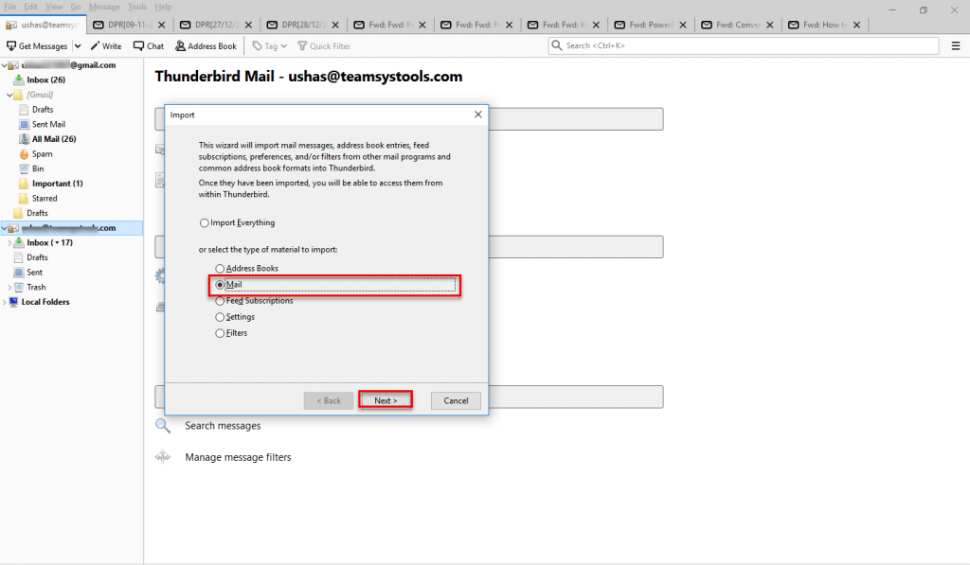Click the Manage message filters icon
The height and width of the screenshot is (565, 970).
pos(163,457)
